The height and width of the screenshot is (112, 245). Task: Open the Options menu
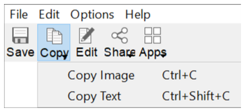pos(92,15)
